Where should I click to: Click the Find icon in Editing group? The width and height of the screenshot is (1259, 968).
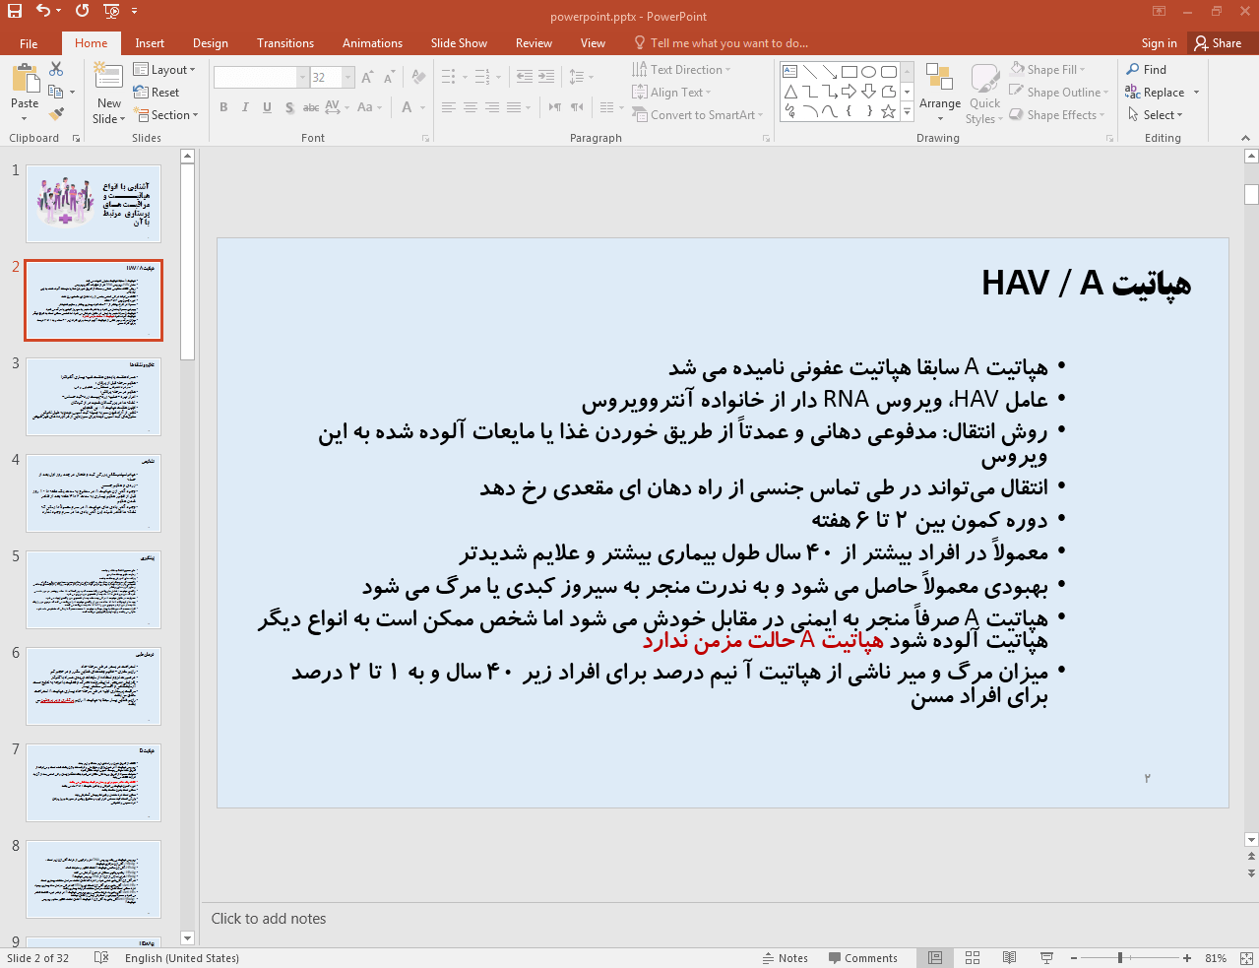point(1147,70)
